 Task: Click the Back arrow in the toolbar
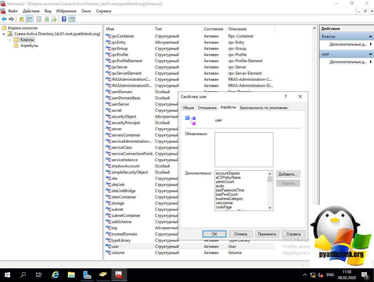[x=4, y=19]
